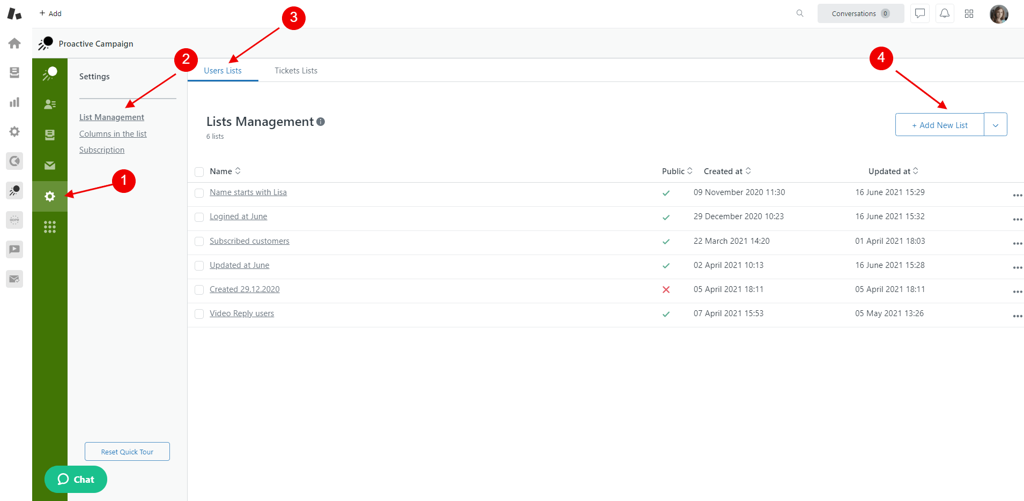The height and width of the screenshot is (501, 1024).
Task: Tick the checkbox next to Video Reply users
Action: point(199,314)
